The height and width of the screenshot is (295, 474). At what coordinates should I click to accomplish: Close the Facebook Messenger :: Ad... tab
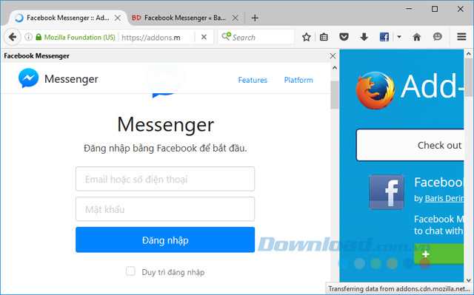click(118, 18)
